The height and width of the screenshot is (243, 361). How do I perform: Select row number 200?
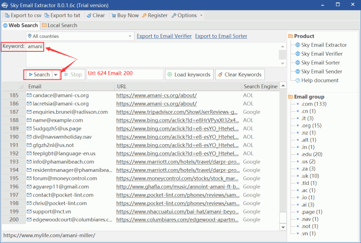click(x=14, y=220)
